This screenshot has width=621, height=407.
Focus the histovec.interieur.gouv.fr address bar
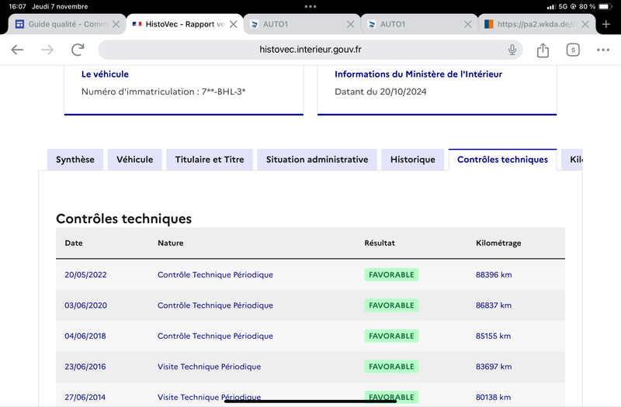pos(310,50)
